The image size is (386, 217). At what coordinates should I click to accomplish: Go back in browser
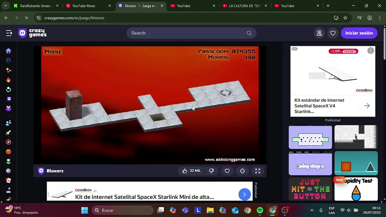[6, 18]
